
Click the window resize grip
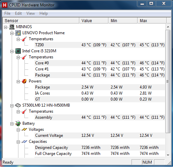(x=169, y=163)
